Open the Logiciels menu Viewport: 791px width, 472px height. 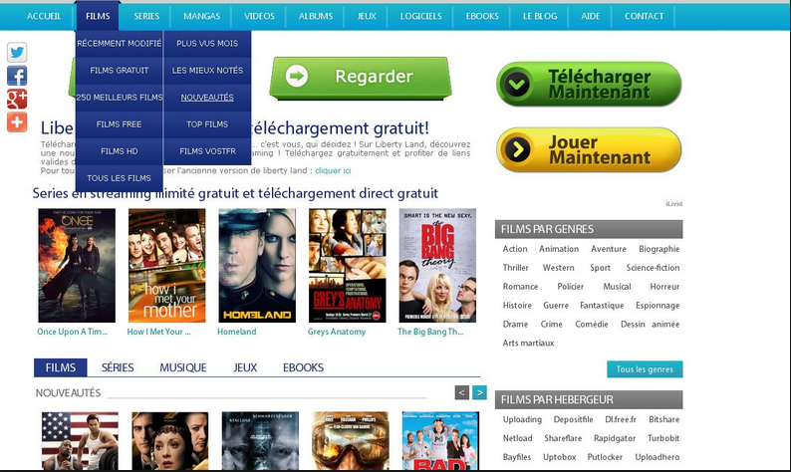point(420,16)
